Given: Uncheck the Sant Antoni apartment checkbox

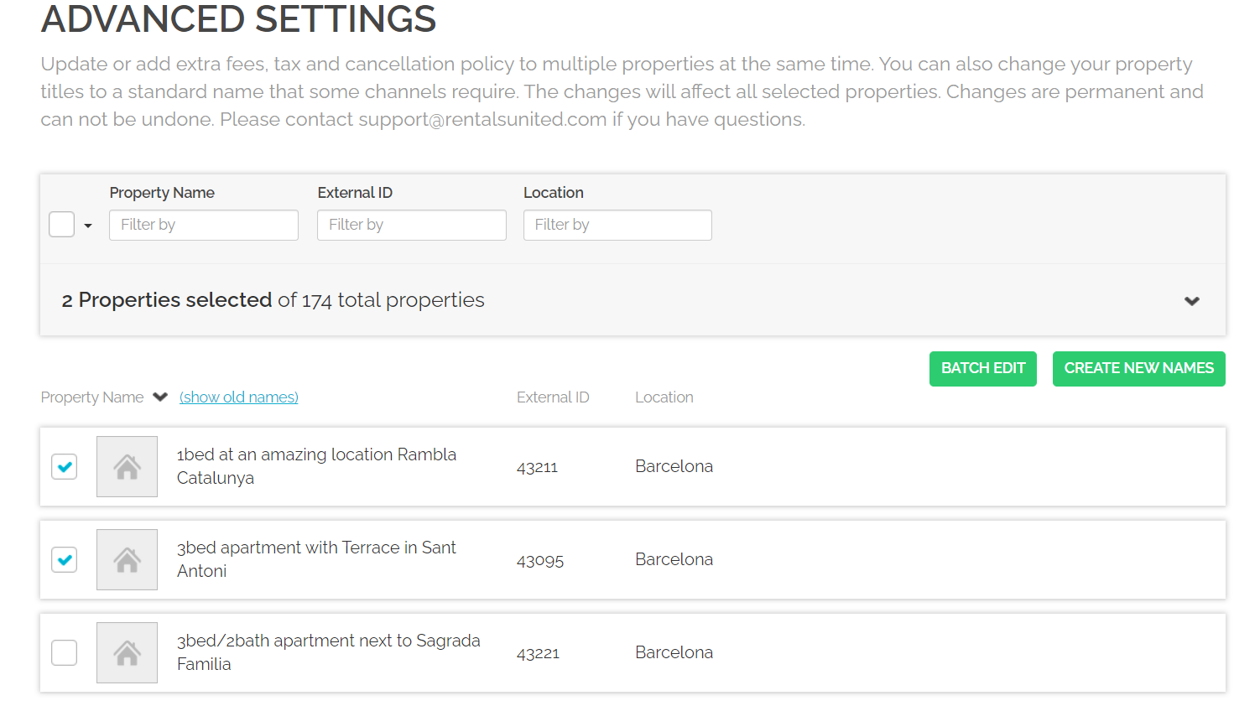Looking at the screenshot, I should [65, 559].
